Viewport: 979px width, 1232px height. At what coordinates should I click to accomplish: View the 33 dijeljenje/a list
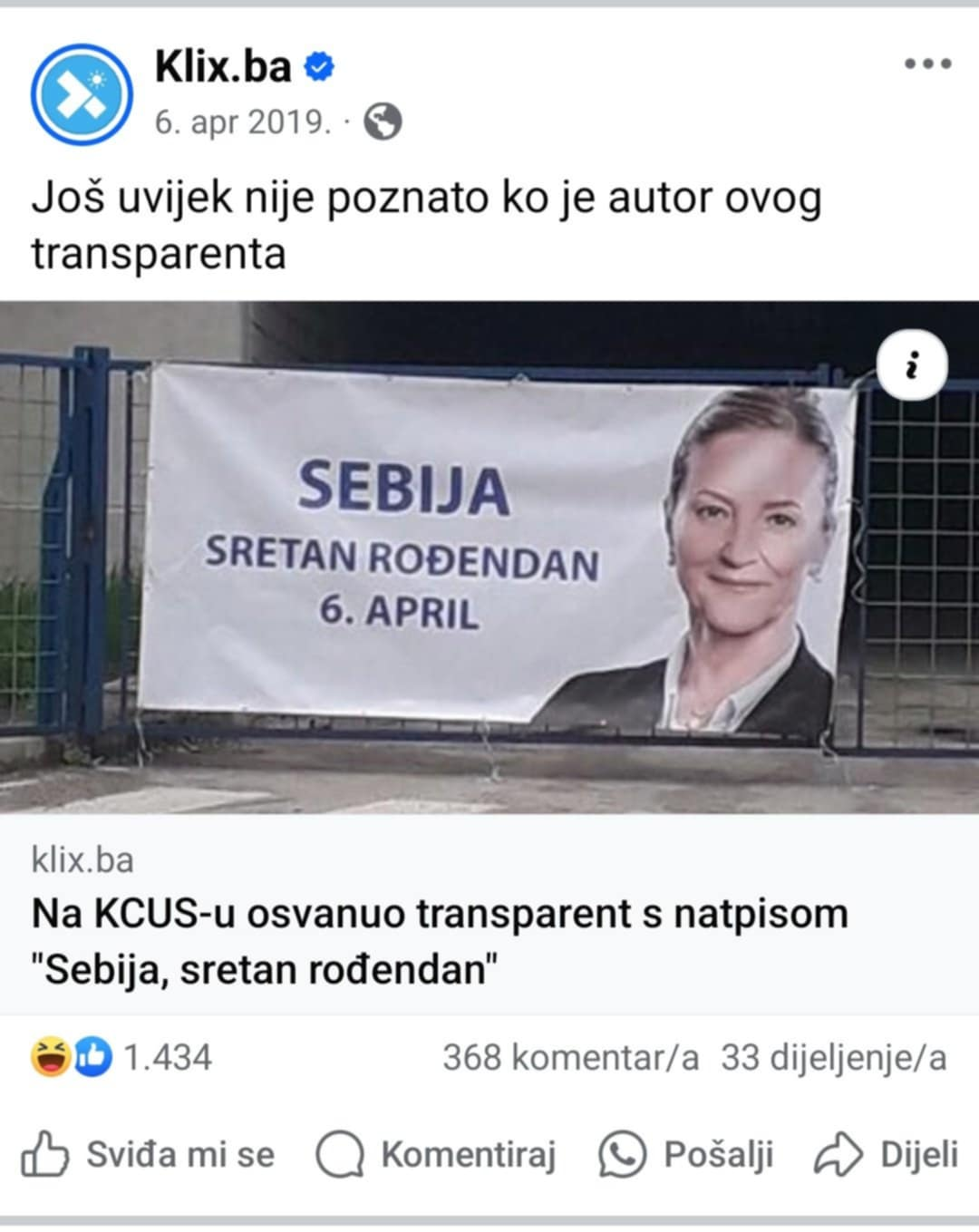click(834, 1057)
